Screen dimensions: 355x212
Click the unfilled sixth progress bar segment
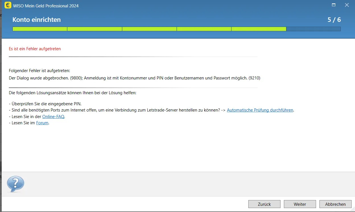(313, 29)
